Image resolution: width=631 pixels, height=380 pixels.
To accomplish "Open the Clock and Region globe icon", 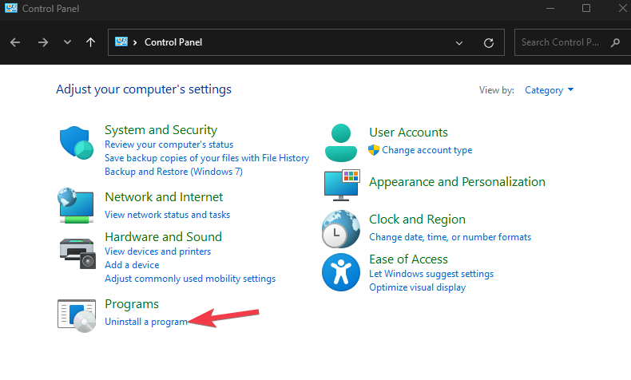I will coord(341,229).
